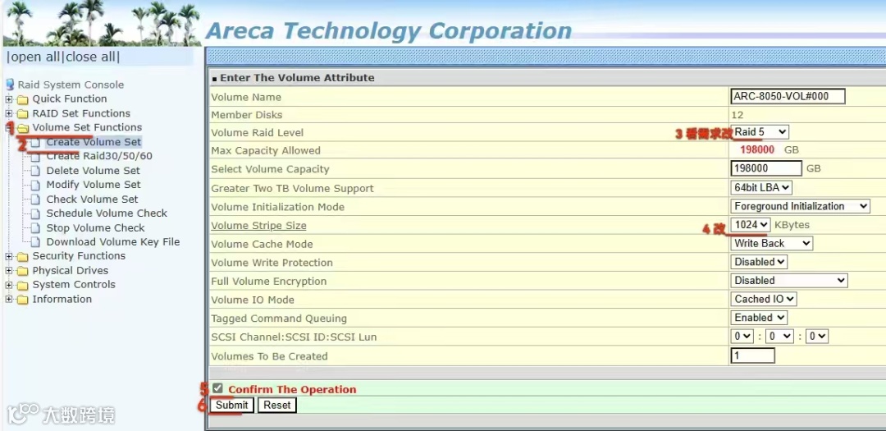Open the Full Volume Encryption dropdown
886x431 pixels.
(789, 280)
